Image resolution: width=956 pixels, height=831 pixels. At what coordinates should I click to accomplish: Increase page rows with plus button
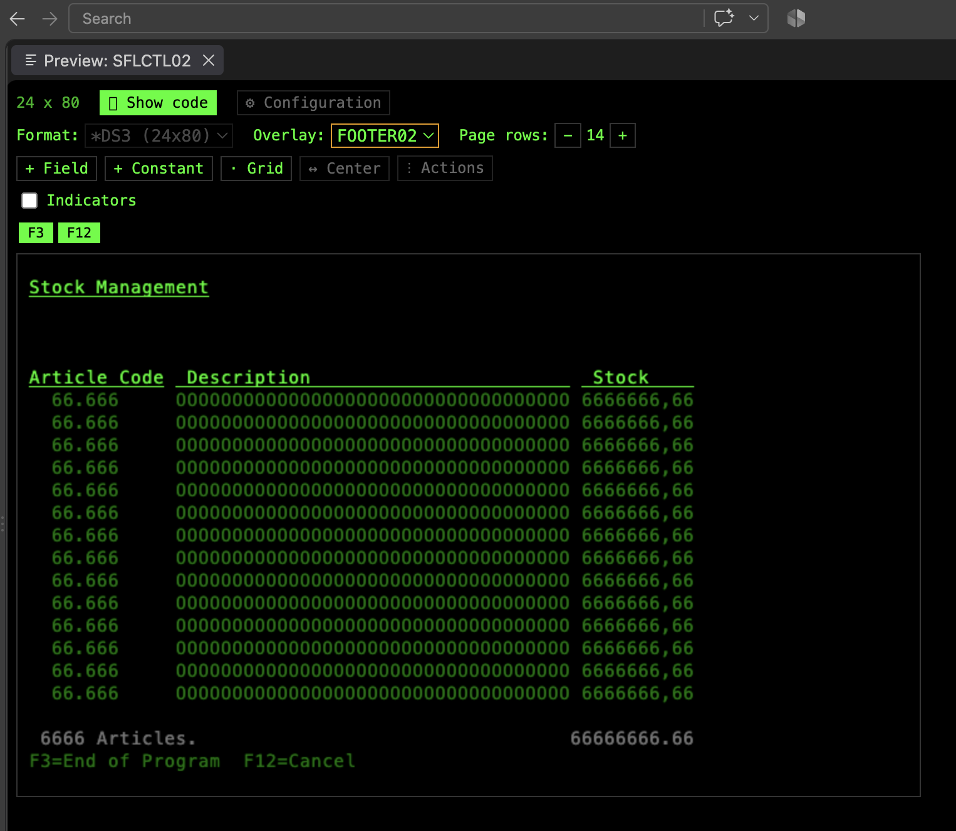pyautogui.click(x=623, y=135)
